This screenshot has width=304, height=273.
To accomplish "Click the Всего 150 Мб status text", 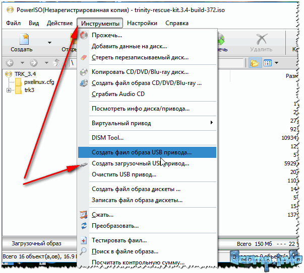I will click(254, 244).
